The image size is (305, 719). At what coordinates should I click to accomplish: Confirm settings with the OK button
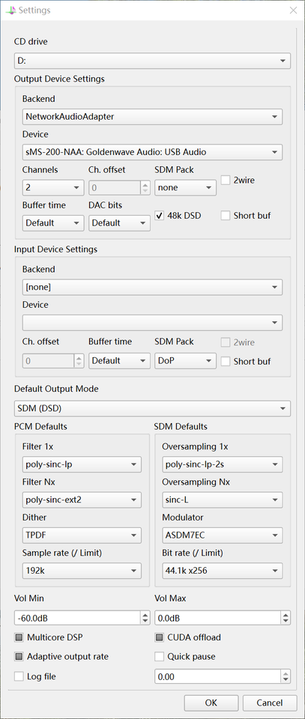click(211, 703)
